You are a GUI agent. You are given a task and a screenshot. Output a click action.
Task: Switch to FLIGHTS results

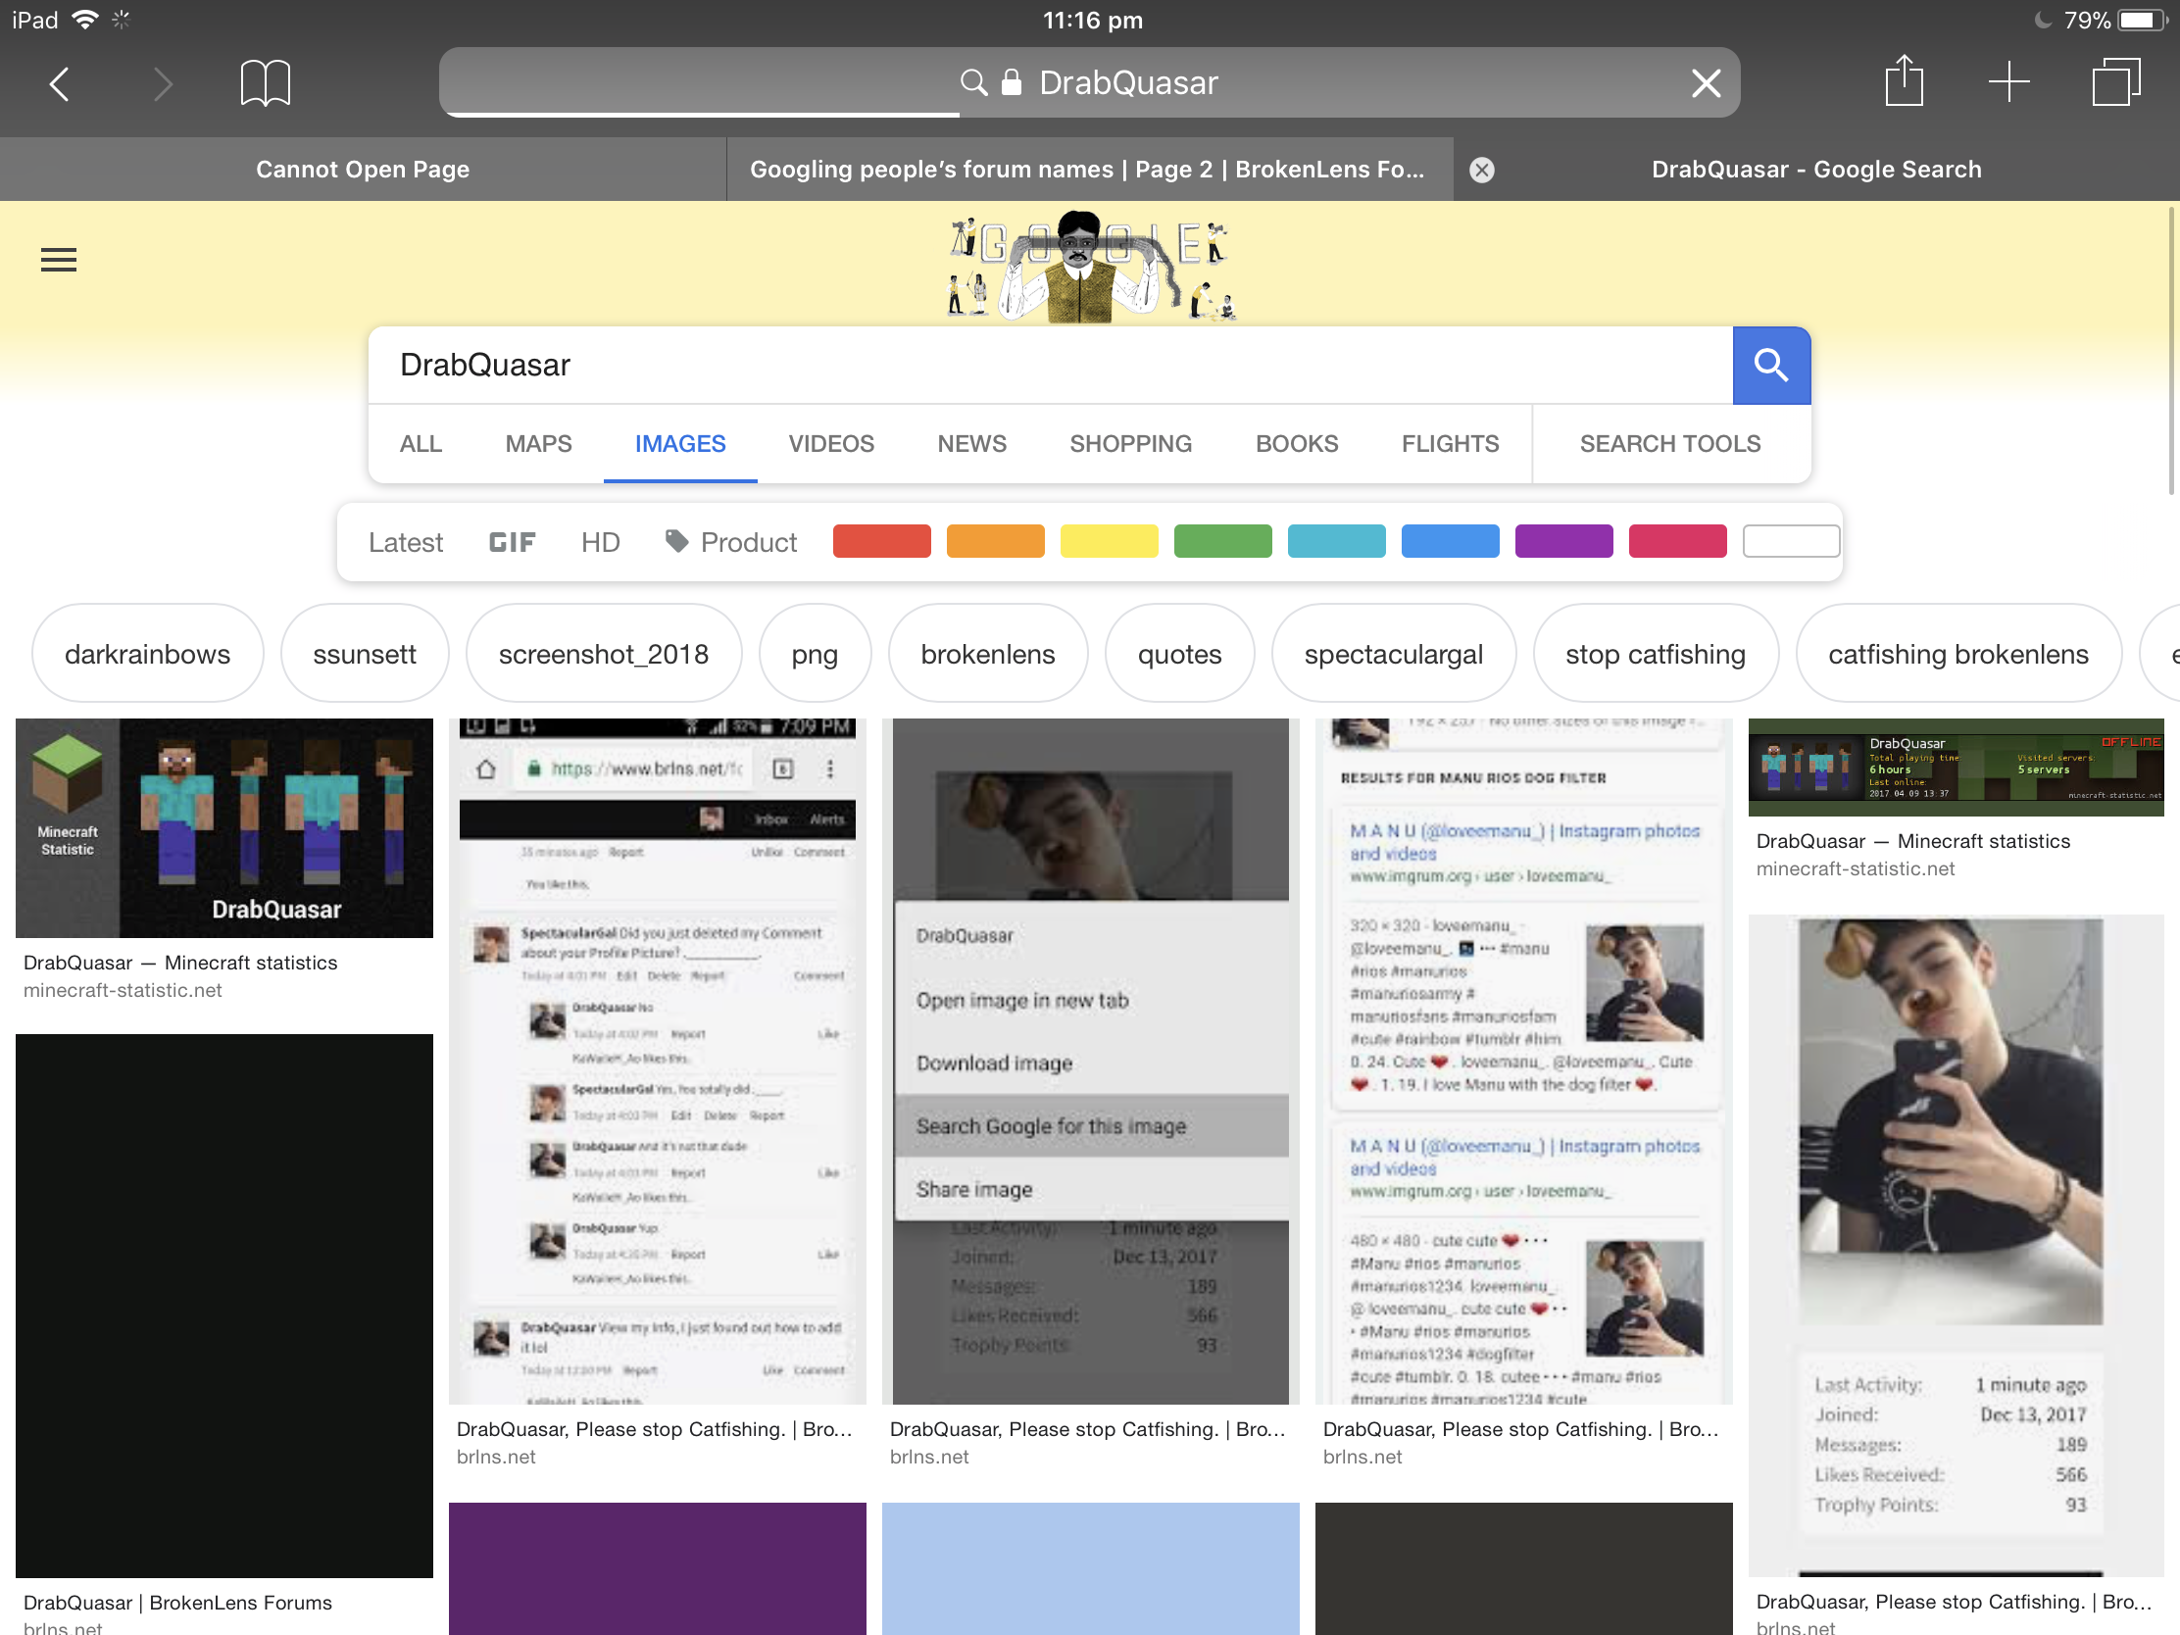[1450, 443]
